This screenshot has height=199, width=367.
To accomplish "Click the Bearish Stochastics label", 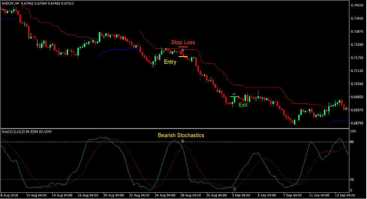I will coord(181,135).
